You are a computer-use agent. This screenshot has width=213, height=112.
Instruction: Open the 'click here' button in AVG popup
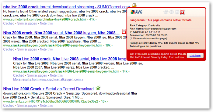pos(195,56)
